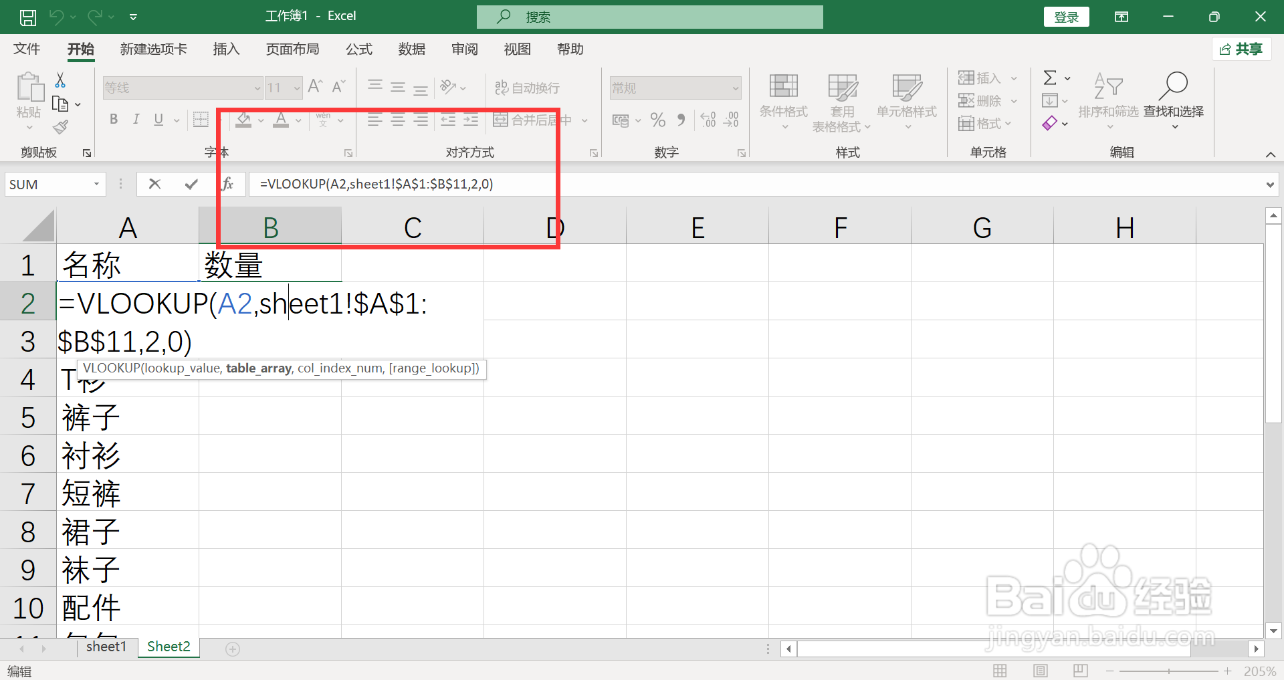Click the Clear eraser icon
The height and width of the screenshot is (680, 1284).
(x=1050, y=124)
